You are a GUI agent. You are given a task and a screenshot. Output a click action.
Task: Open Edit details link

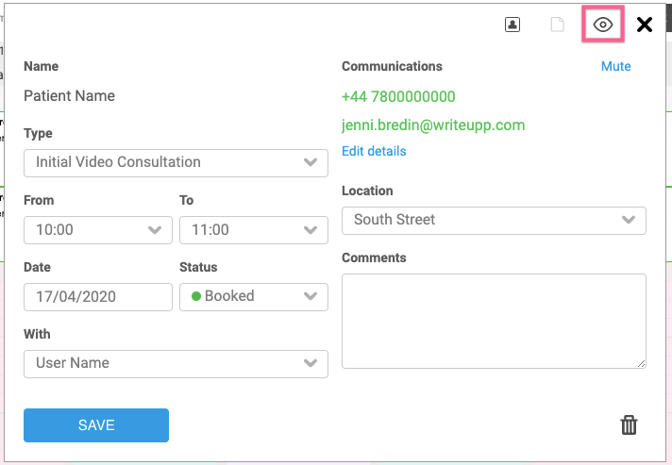[x=374, y=151]
